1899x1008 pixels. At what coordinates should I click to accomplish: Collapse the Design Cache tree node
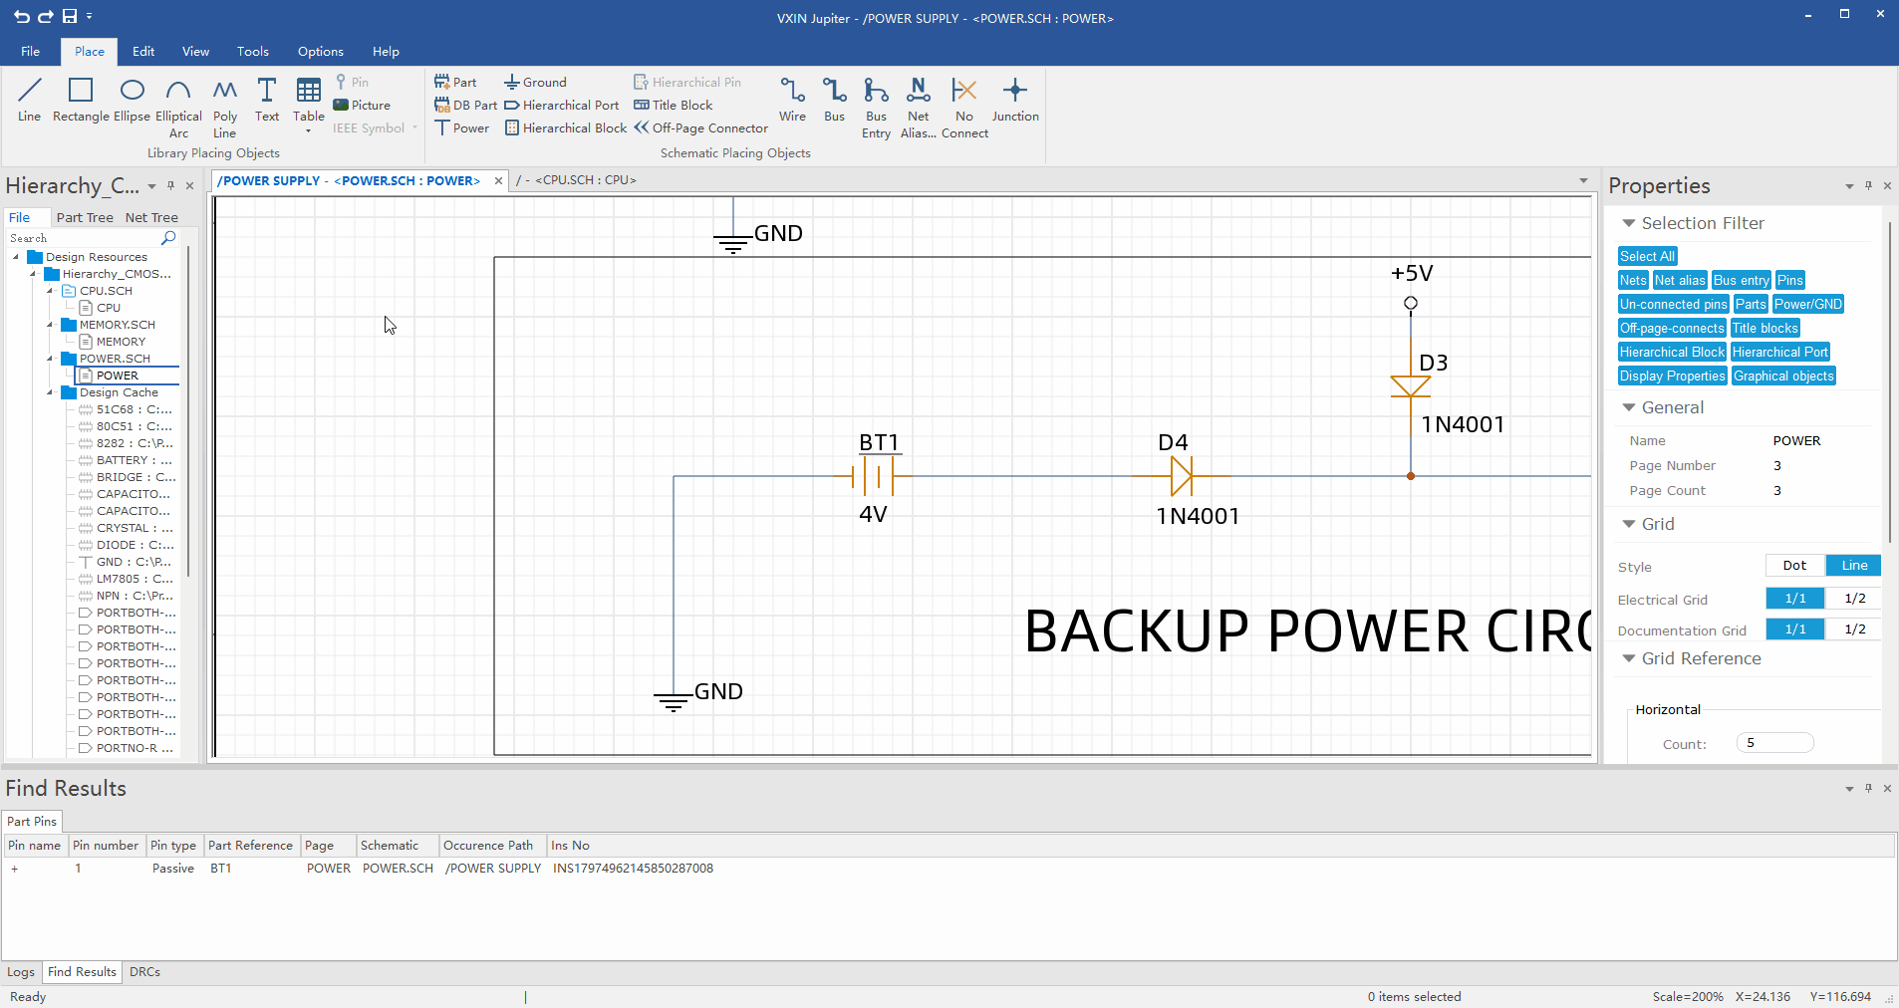pyautogui.click(x=50, y=392)
